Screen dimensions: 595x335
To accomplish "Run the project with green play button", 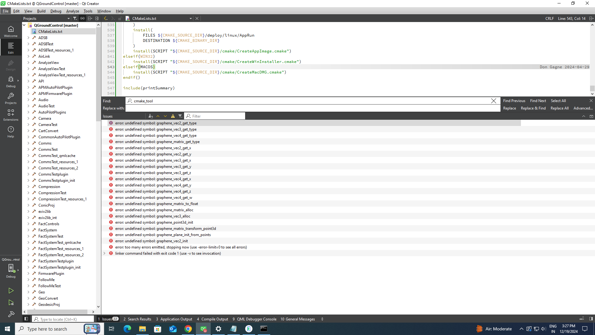I will tap(11, 291).
